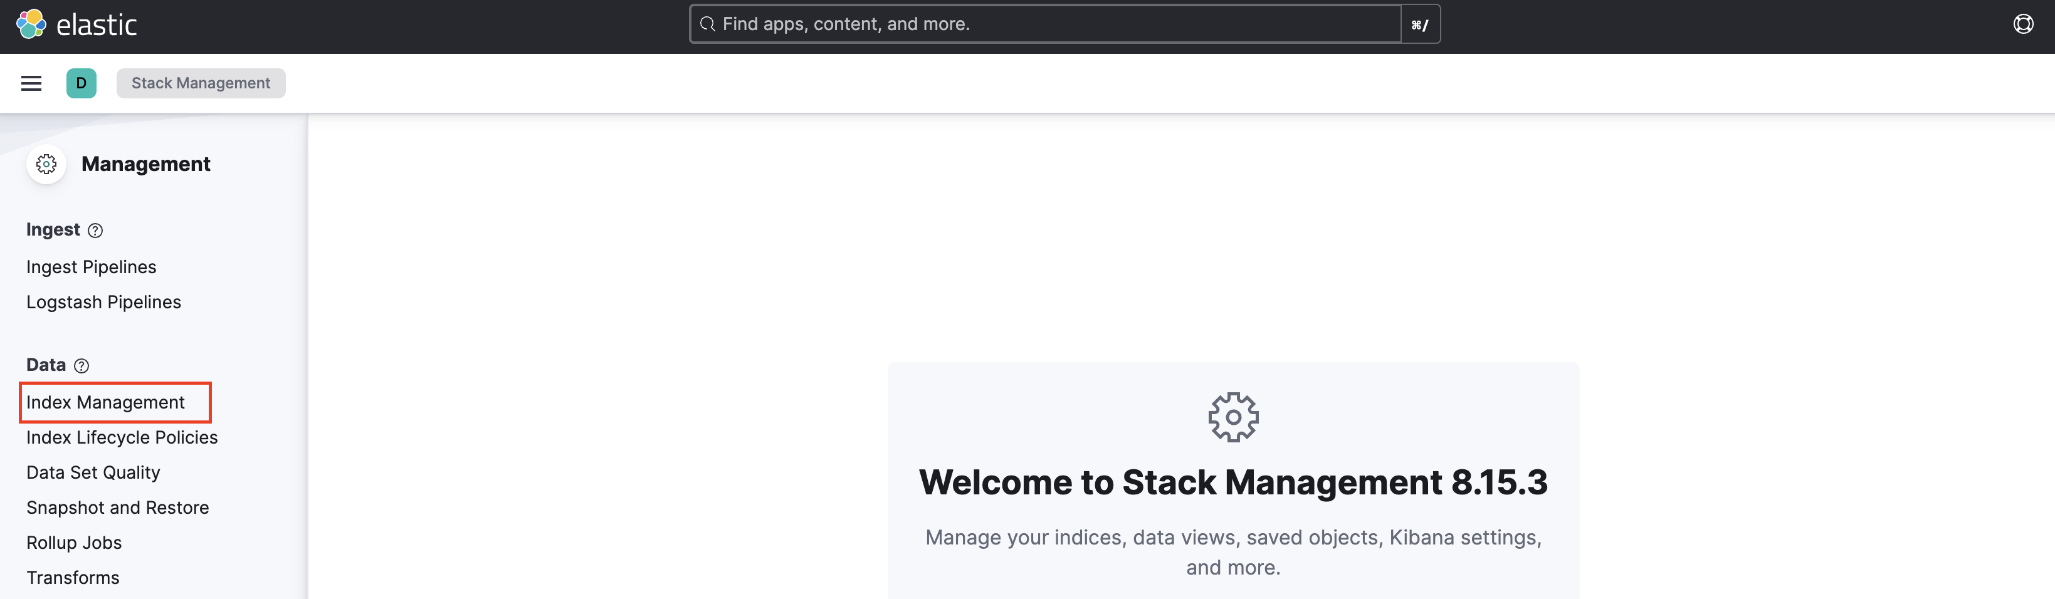Click the help icon next to Ingest
Viewport: 2055px width, 599px height.
pyautogui.click(x=95, y=231)
